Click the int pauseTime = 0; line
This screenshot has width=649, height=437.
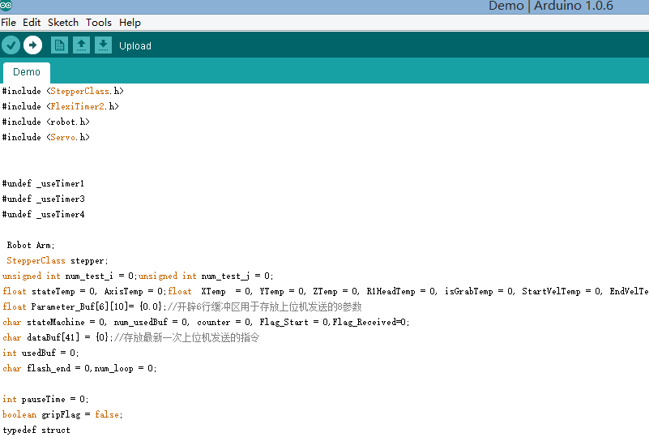click(x=45, y=400)
